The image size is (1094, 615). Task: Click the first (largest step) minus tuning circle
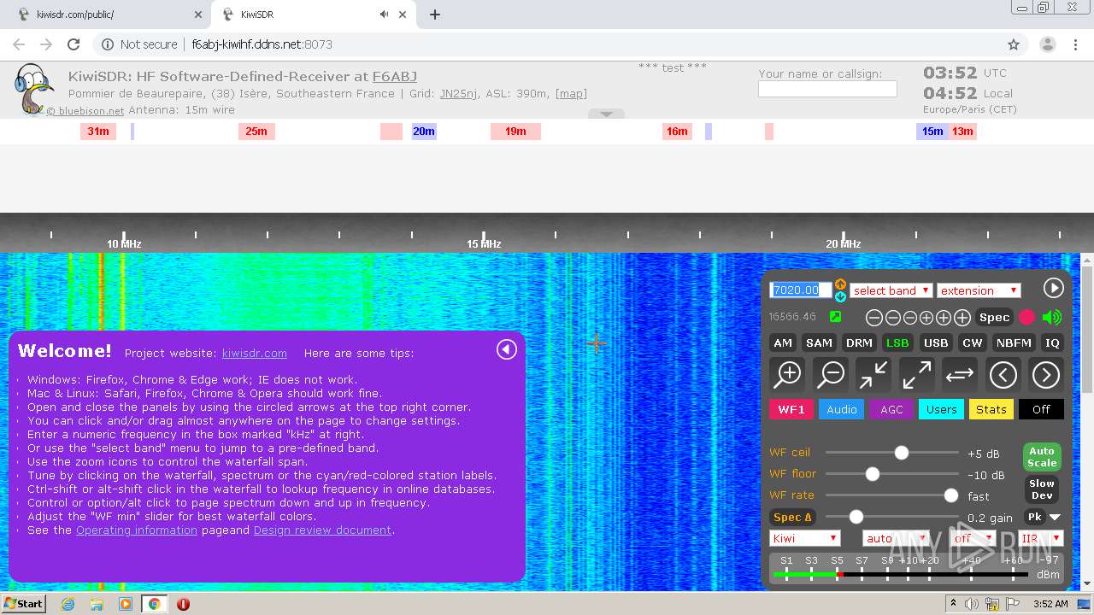point(873,318)
